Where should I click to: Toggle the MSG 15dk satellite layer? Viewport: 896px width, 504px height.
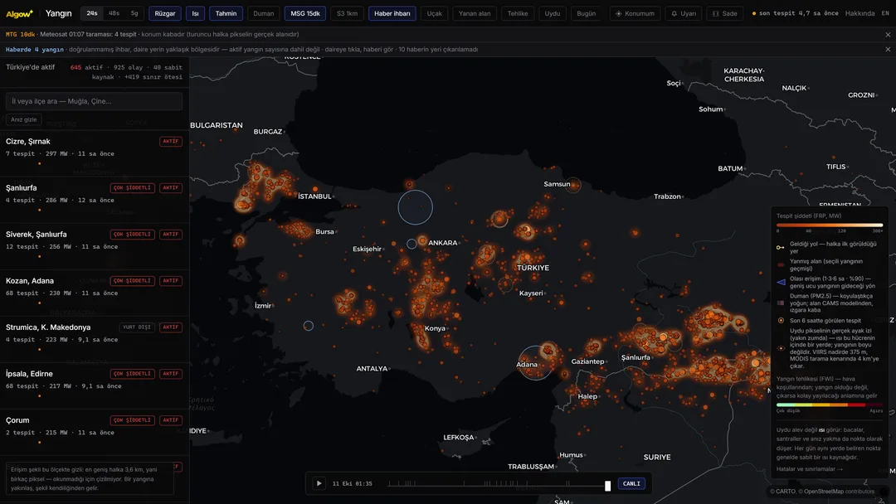(305, 13)
